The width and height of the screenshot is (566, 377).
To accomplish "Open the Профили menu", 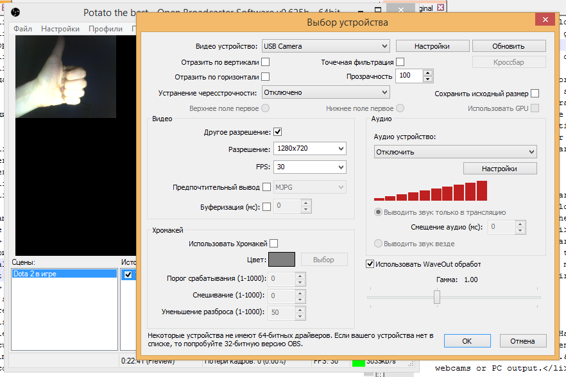I will tap(105, 29).
